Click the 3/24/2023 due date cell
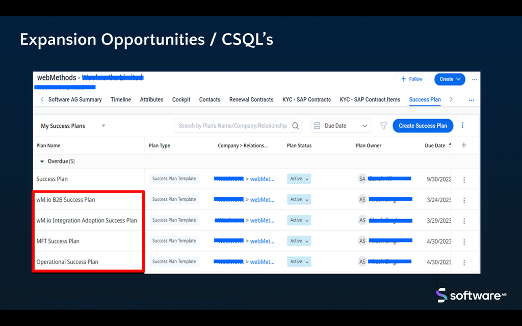 (x=439, y=200)
